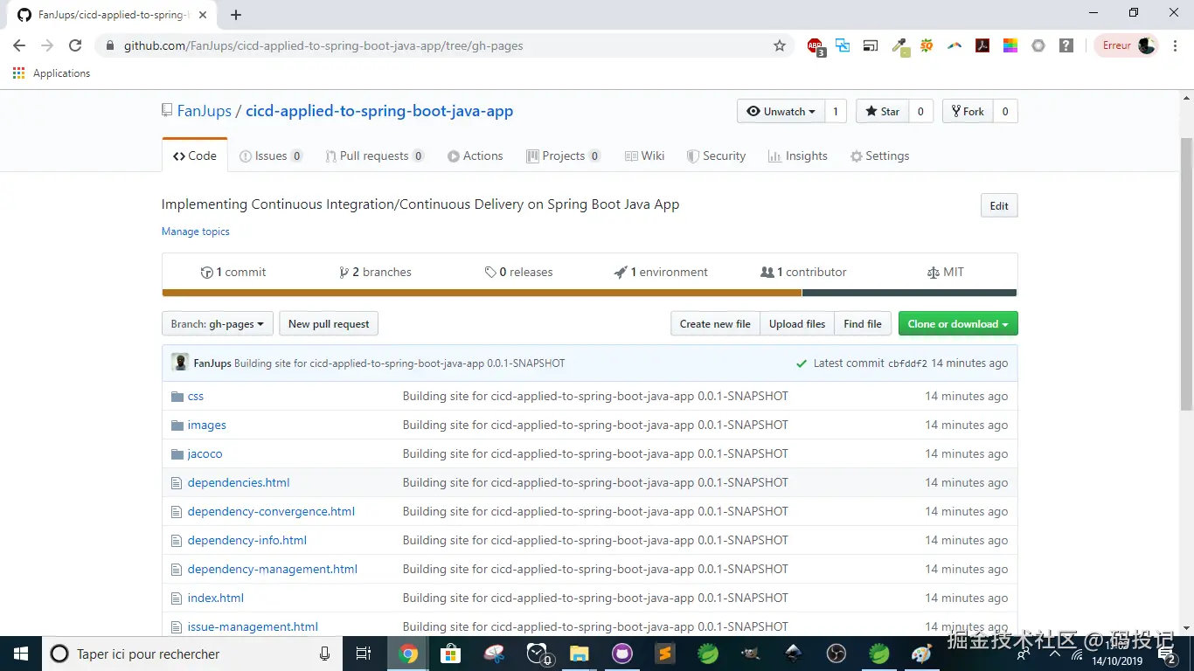Open the Insights tab
Image resolution: width=1194 pixels, height=671 pixels.
click(x=797, y=156)
